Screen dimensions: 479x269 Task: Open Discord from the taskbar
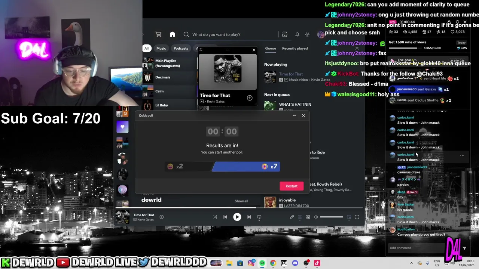pyautogui.click(x=295, y=263)
